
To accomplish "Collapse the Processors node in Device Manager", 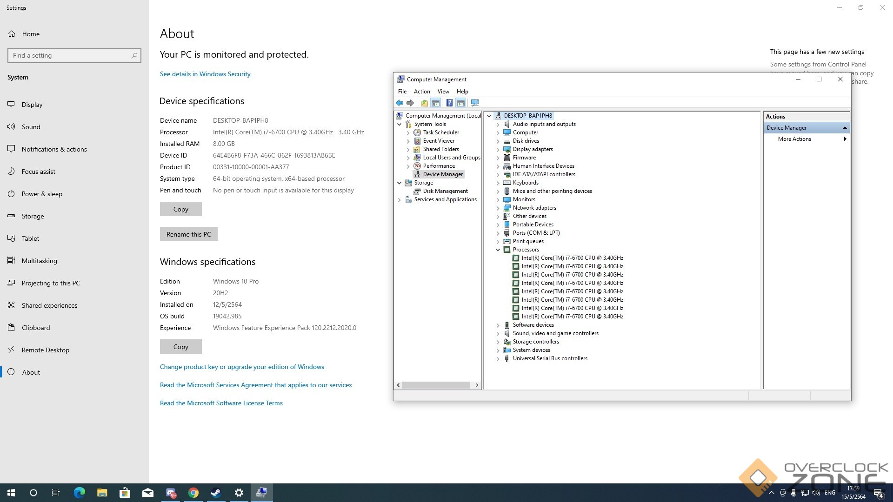I will pyautogui.click(x=498, y=250).
